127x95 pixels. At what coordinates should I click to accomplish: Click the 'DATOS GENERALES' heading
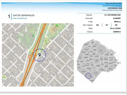pyautogui.click(x=24, y=15)
